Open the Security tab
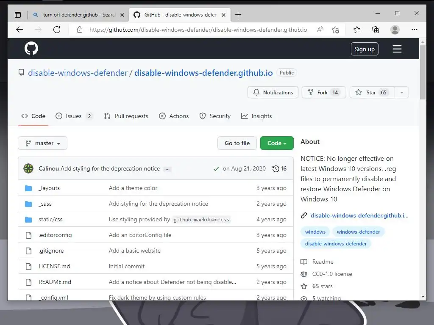Screen dimensions: 434x325 pyautogui.click(x=215, y=116)
